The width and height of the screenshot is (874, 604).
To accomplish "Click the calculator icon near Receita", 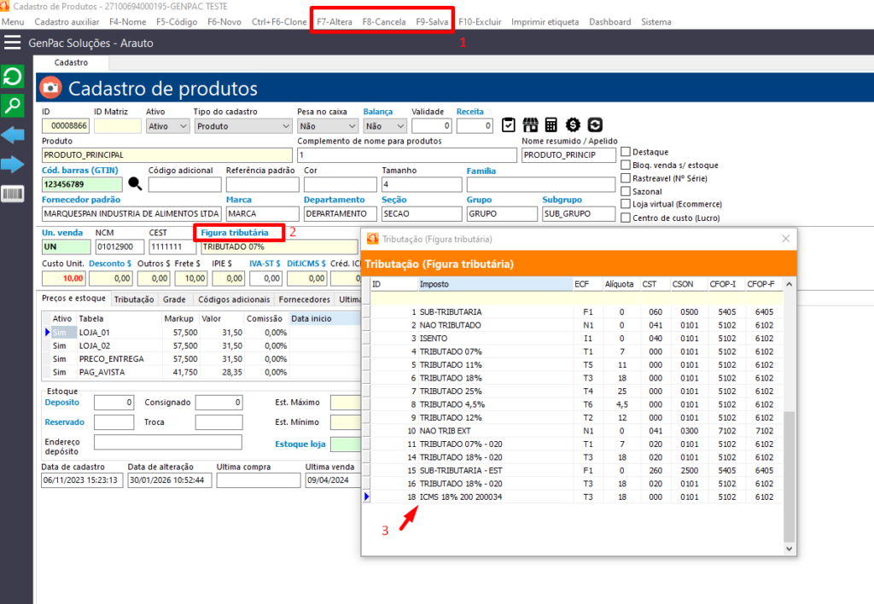I will [551, 125].
